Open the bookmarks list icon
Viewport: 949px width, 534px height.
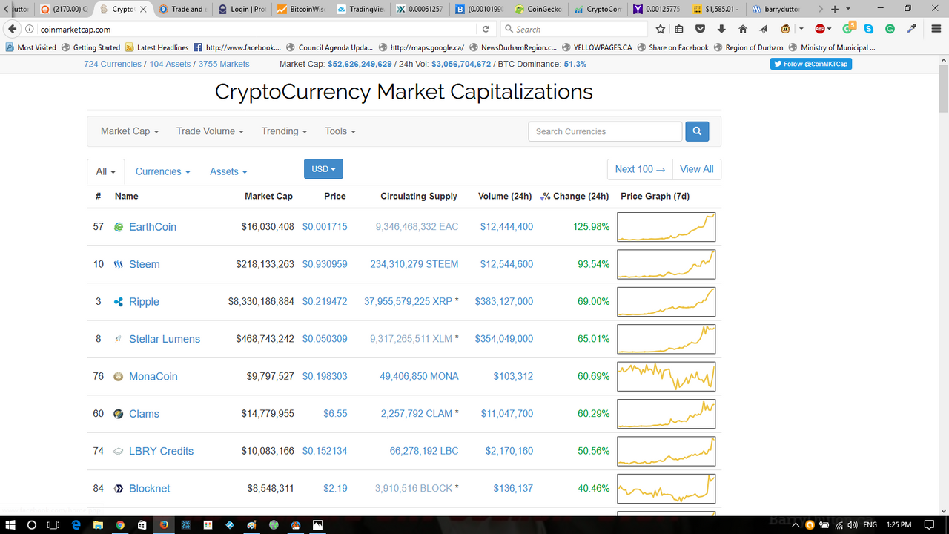coord(679,29)
